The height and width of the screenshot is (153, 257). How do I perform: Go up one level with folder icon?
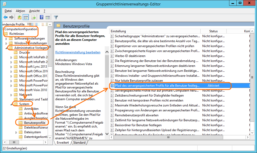click(20, 17)
